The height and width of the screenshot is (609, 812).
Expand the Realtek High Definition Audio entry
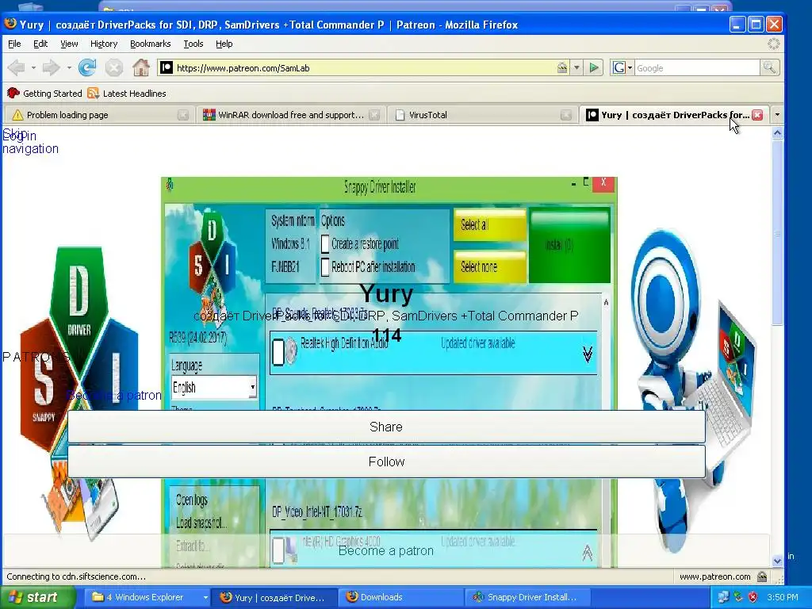587,354
